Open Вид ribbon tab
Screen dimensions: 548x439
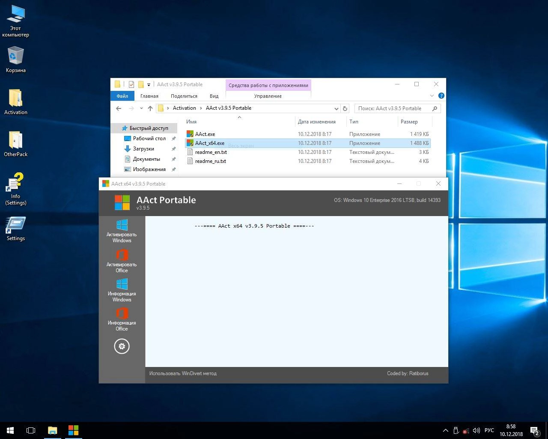point(214,96)
